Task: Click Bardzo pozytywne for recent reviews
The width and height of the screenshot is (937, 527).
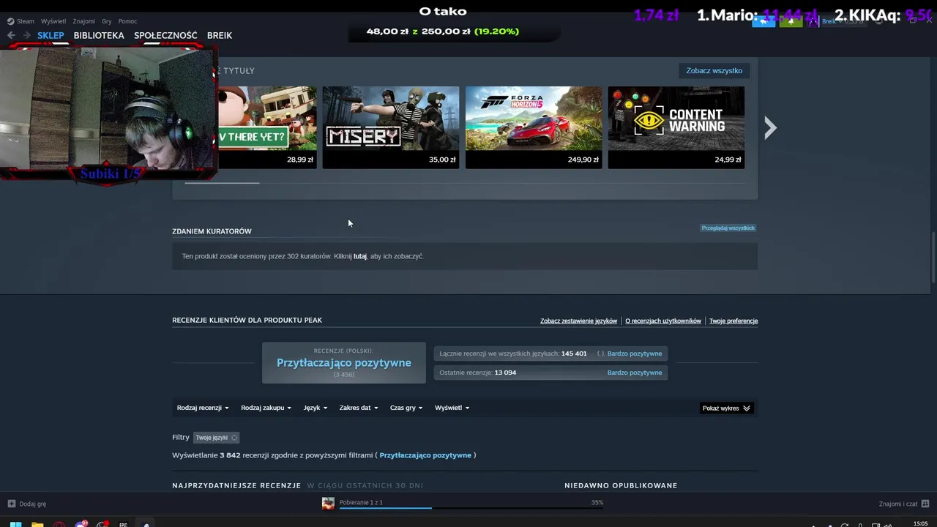Action: [x=635, y=373]
